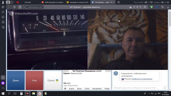Viewport: 171px width, 96px height.
Task: Open the "Карта" tab
Action: tap(72, 89)
